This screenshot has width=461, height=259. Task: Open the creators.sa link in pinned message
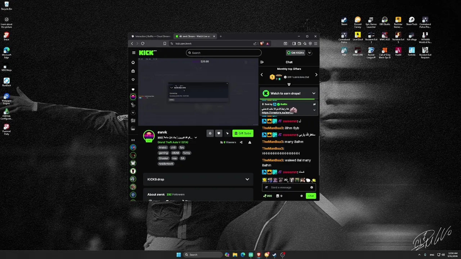[x=277, y=113]
